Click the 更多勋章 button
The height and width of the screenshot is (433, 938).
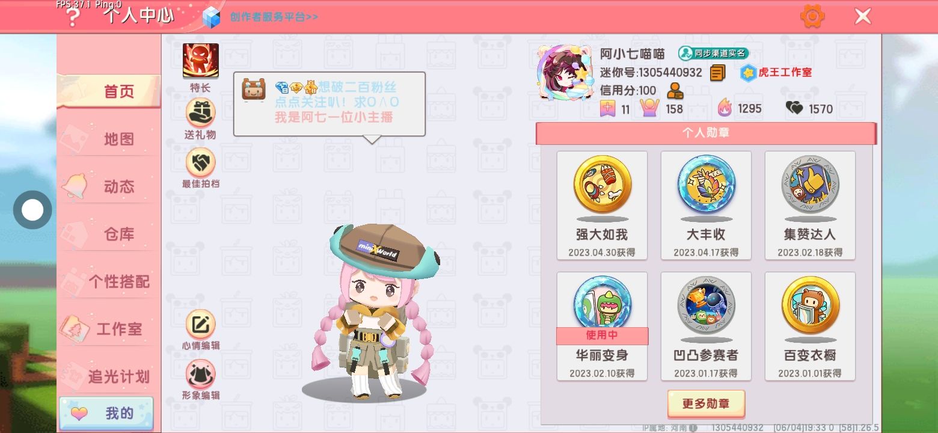tap(706, 404)
